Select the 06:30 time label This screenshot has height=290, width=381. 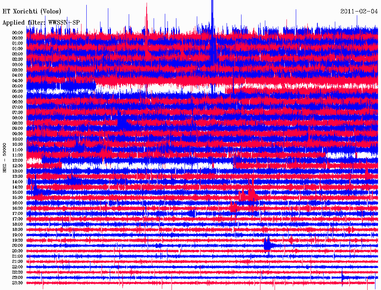(17, 102)
